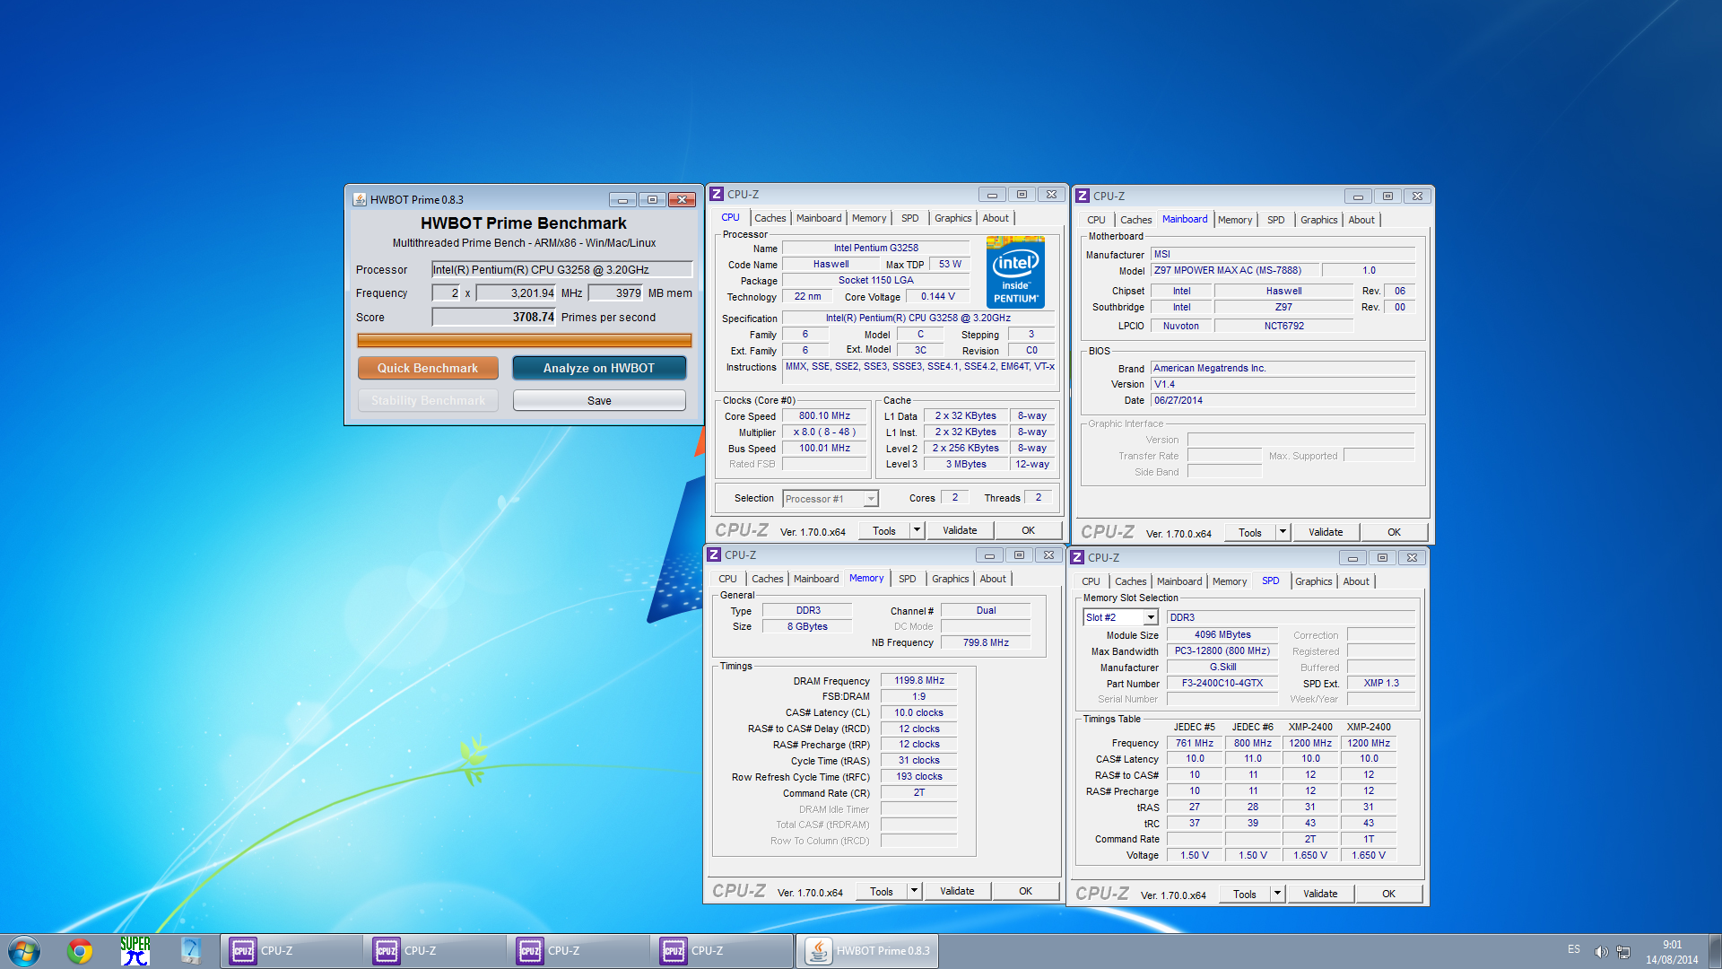Click the Windows Start orb
Screen dimensions: 1722x969
pyautogui.click(x=24, y=951)
